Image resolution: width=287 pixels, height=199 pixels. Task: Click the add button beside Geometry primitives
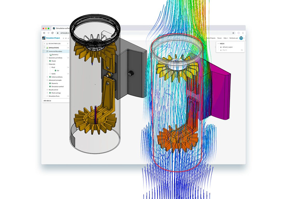tap(68, 58)
